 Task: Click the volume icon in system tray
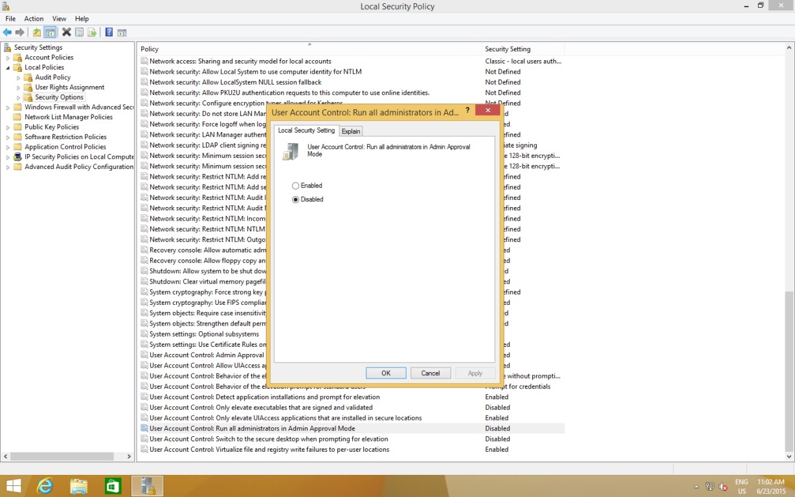723,487
